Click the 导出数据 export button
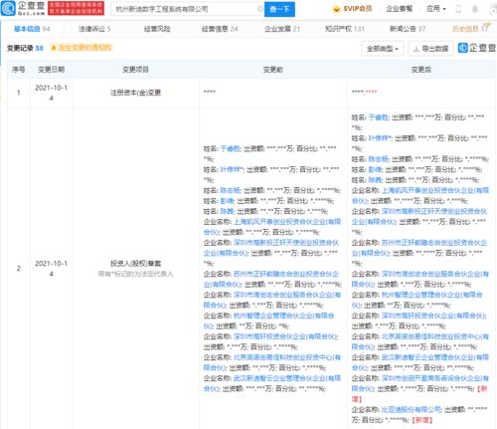The height and width of the screenshot is (429, 497). pyautogui.click(x=431, y=49)
